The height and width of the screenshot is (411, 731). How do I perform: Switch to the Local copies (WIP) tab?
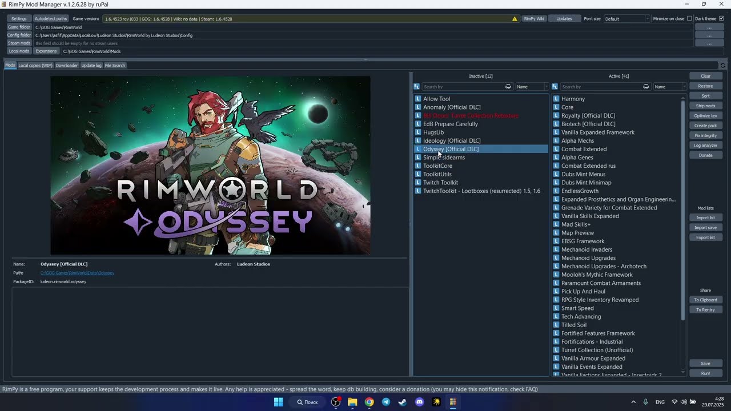(x=35, y=65)
